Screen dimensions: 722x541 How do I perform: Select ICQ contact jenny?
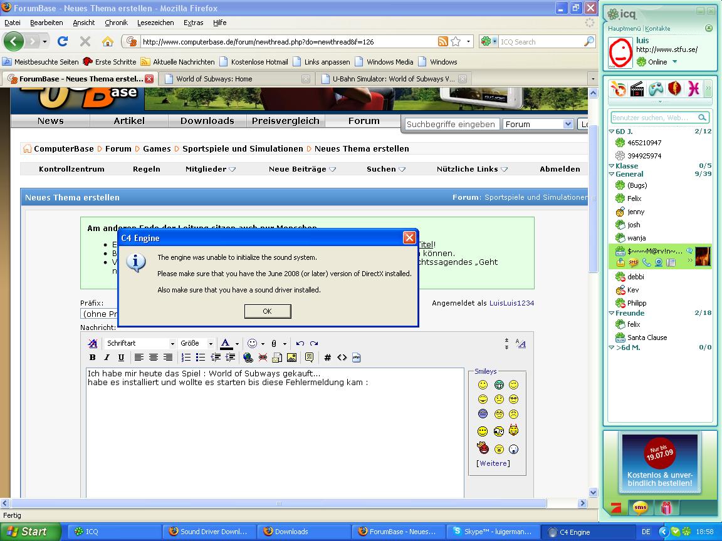[636, 212]
